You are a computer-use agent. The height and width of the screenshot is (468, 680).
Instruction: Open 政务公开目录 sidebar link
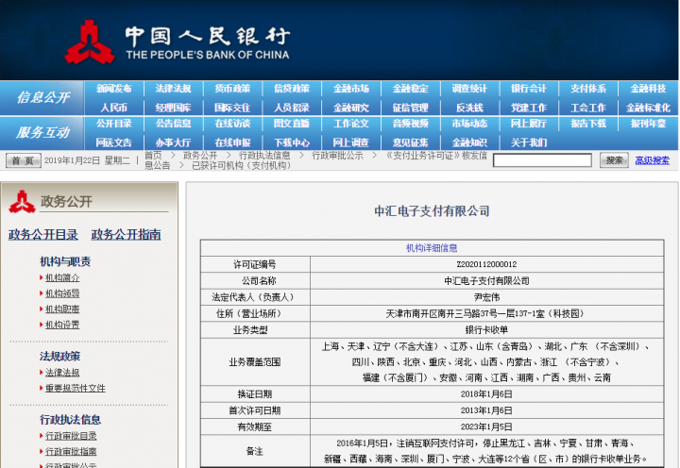pyautogui.click(x=43, y=235)
